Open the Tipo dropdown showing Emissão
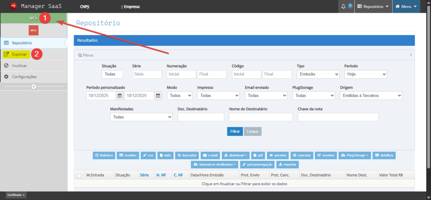431x200 pixels. pyautogui.click(x=318, y=74)
